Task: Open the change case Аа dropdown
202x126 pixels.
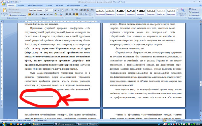Action: tap(52, 14)
